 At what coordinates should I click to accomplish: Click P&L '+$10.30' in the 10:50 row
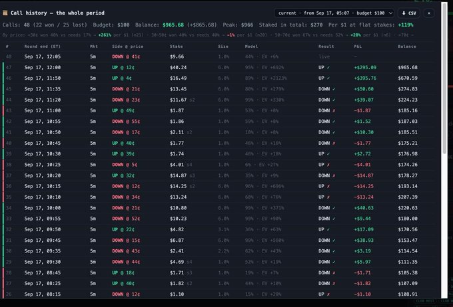364,132
